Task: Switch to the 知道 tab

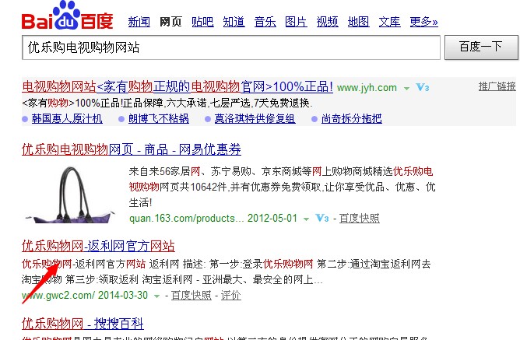Action: pyautogui.click(x=234, y=22)
